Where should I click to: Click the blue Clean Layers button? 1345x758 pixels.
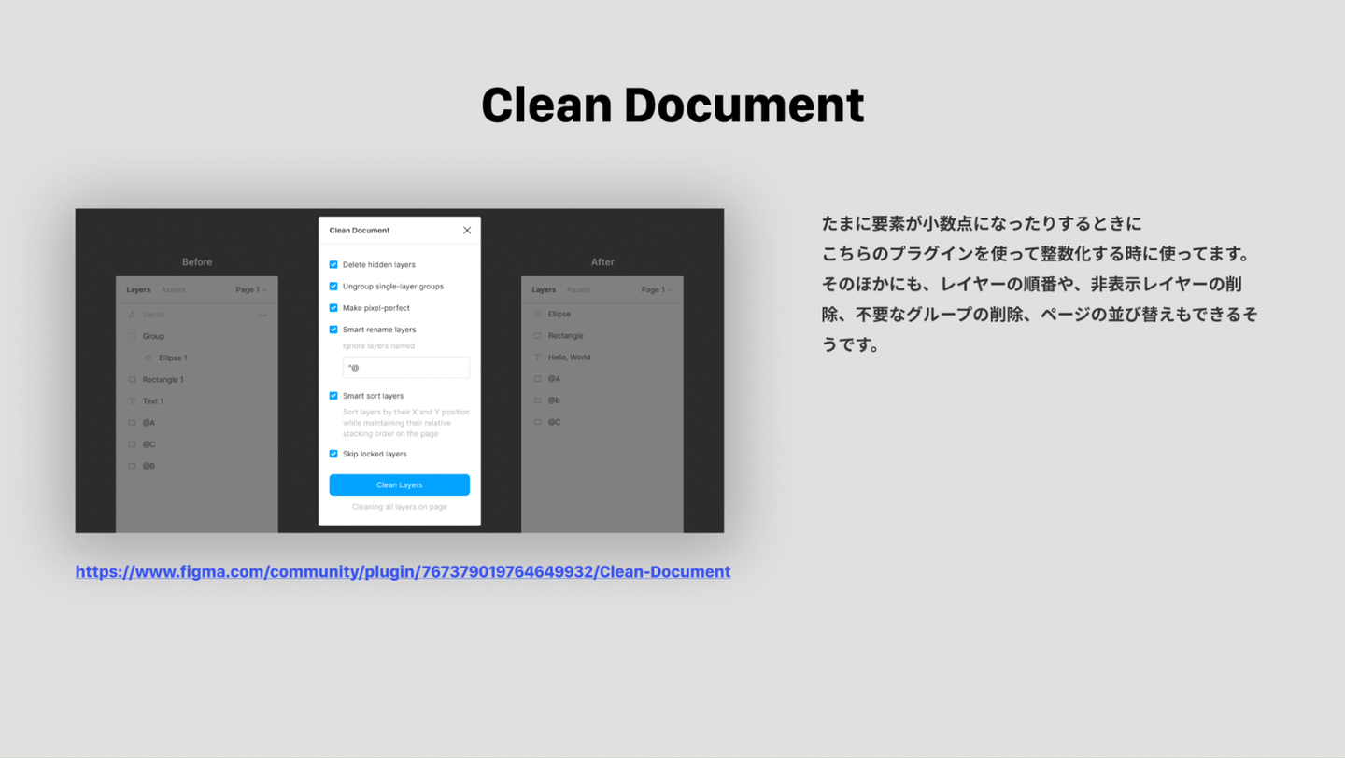[x=400, y=485]
